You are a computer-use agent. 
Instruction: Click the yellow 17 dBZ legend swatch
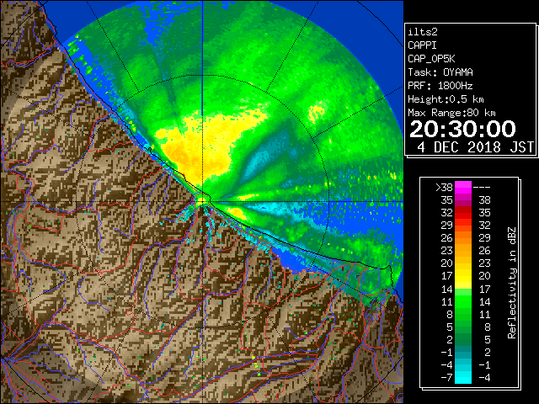(x=463, y=276)
